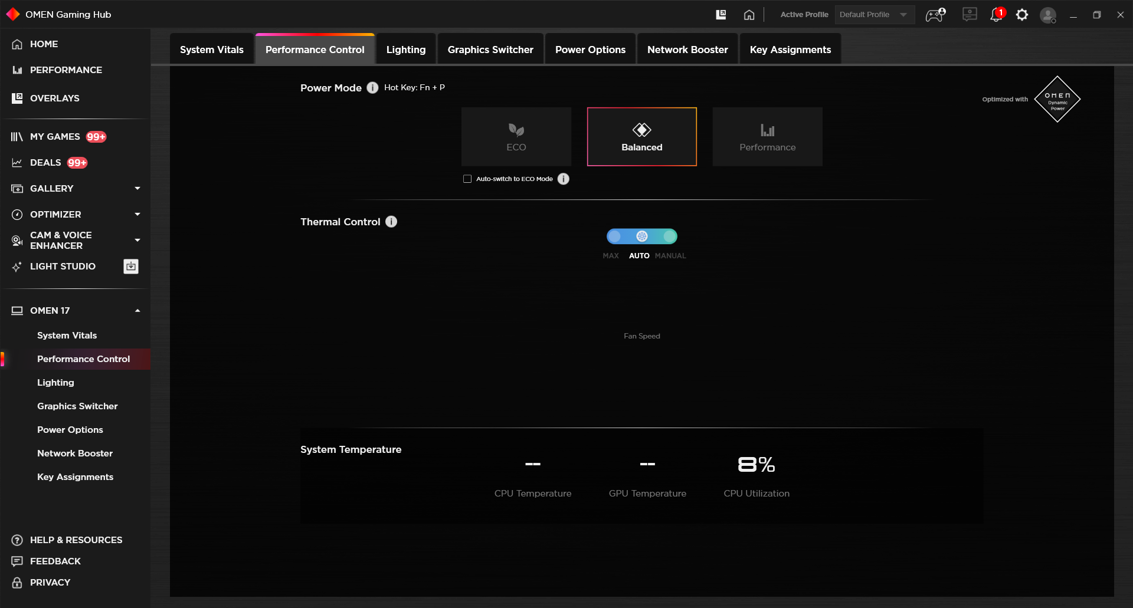
Task: Open Lighting under OMEN 17
Action: [55, 382]
